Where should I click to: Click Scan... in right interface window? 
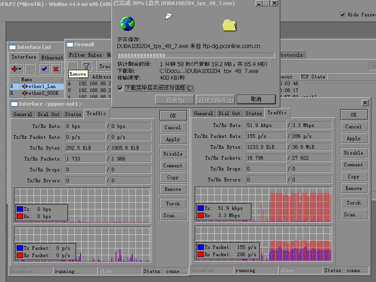pos(354,214)
